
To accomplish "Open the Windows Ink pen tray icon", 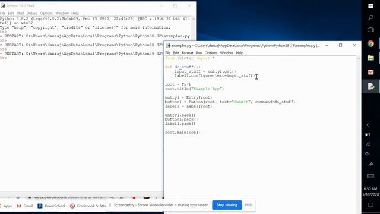I will coord(370,165).
